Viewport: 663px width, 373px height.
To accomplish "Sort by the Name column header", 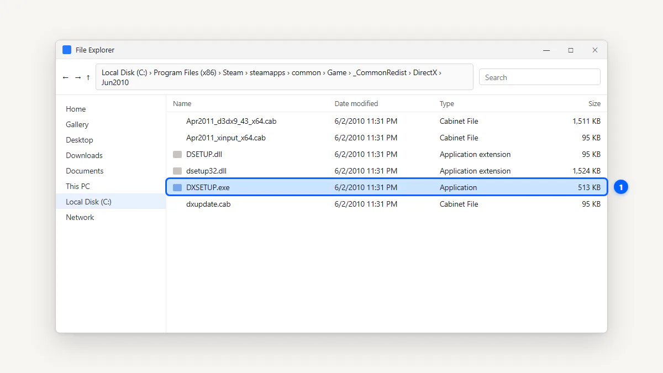I will pos(182,103).
